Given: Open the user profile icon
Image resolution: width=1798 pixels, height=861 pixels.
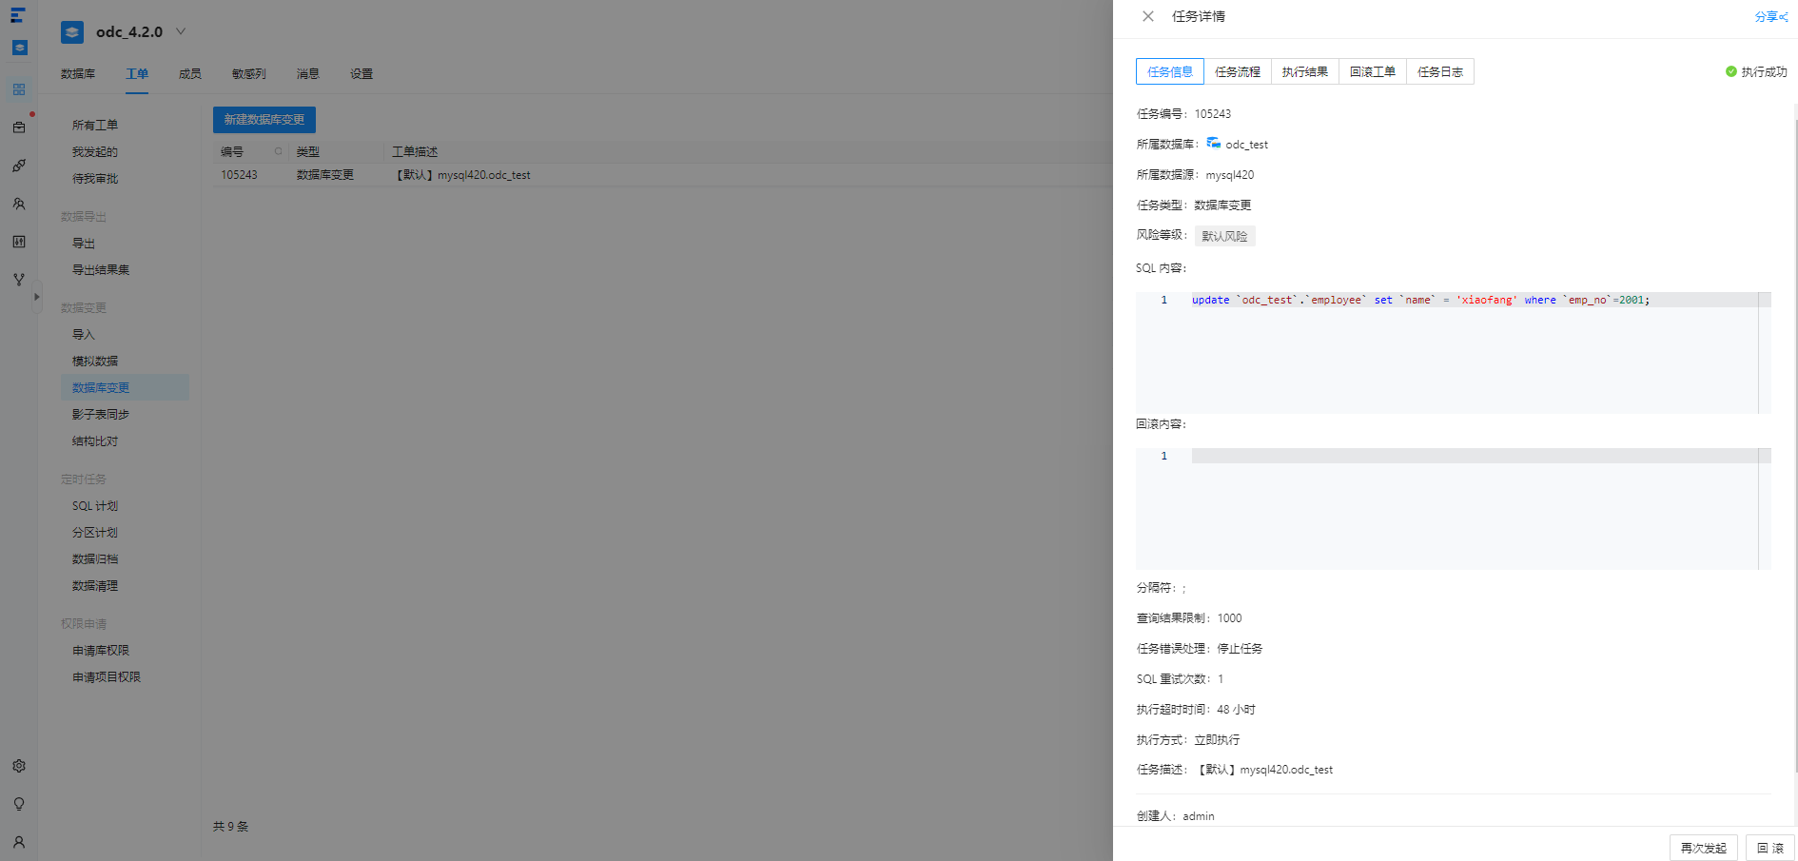Looking at the screenshot, I should coord(19,842).
